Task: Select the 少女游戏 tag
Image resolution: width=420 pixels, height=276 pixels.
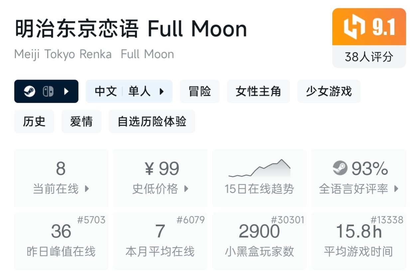Action: [329, 92]
